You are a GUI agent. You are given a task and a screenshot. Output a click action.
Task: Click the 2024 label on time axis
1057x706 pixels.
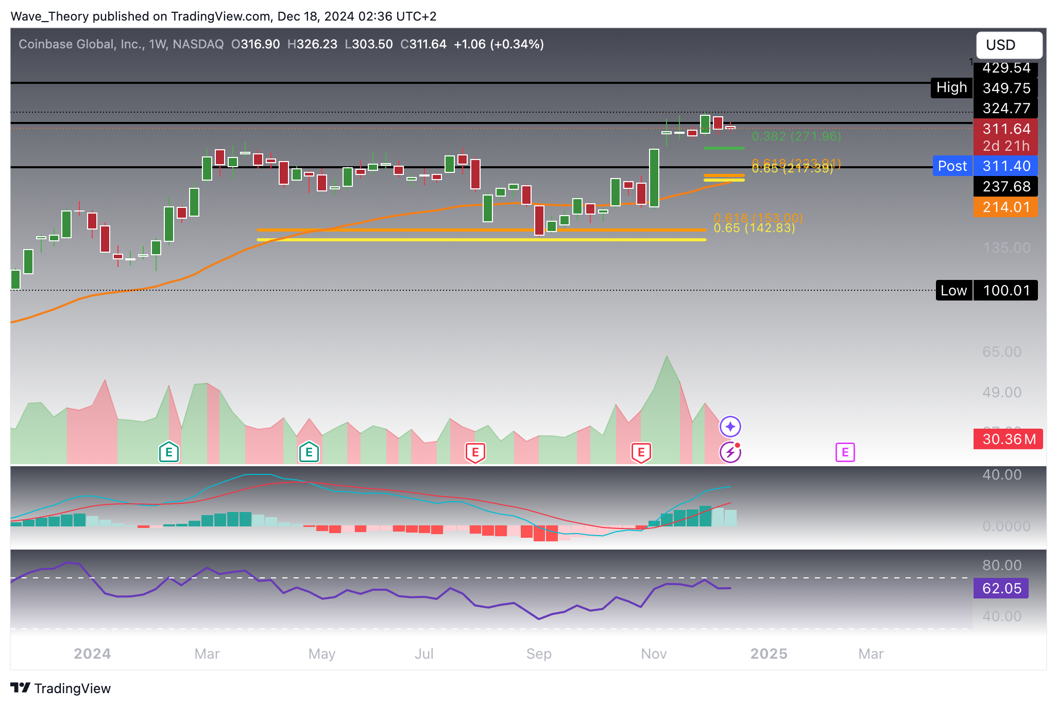pos(92,654)
